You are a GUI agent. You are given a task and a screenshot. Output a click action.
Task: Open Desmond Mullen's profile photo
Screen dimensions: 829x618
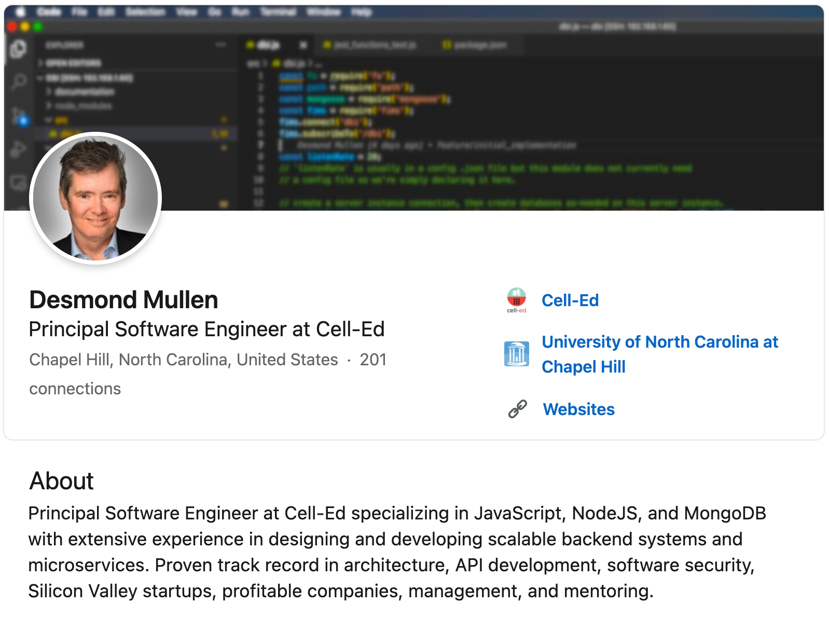pos(95,198)
